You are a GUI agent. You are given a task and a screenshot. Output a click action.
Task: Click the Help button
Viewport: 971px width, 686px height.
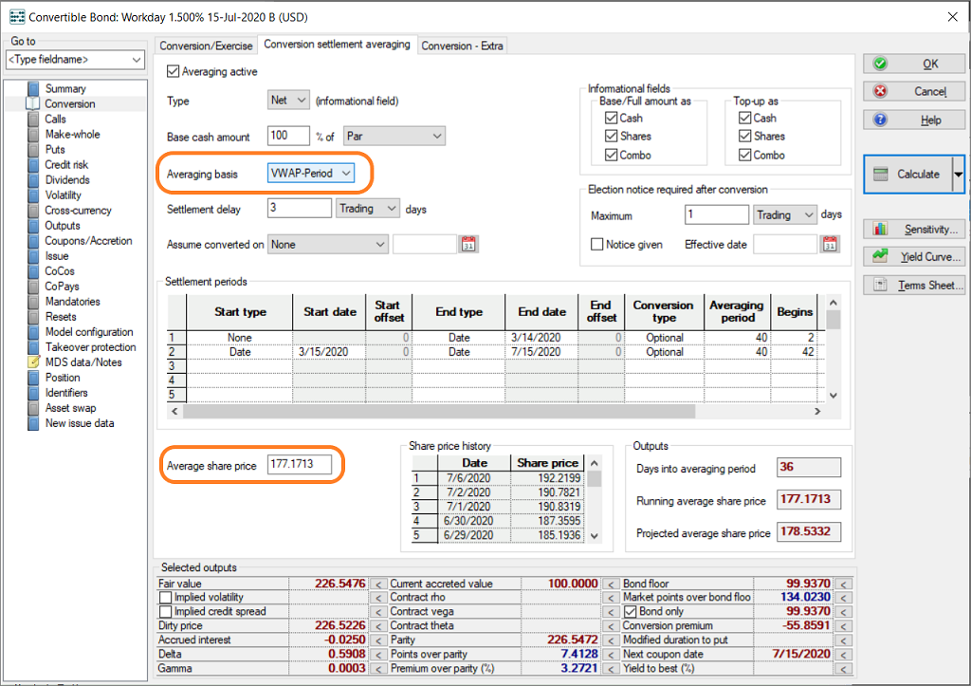[x=914, y=120]
